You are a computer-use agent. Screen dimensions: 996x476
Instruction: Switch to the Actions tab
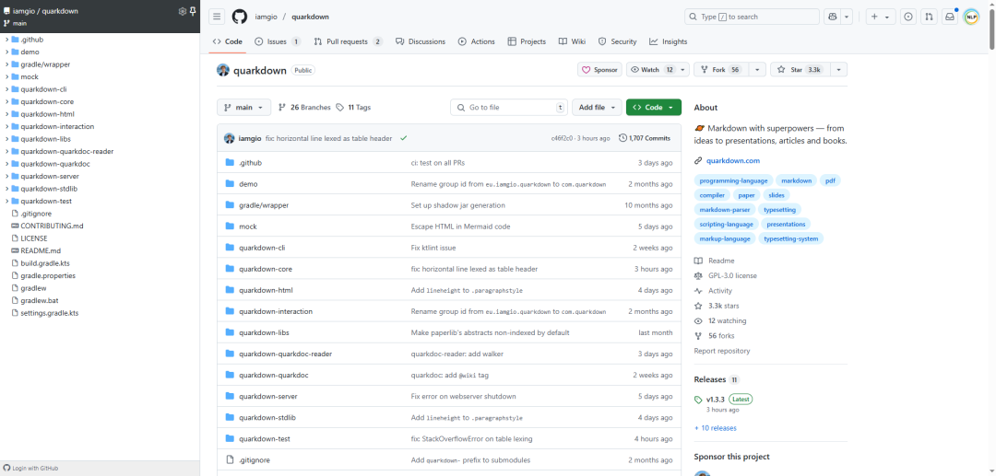(477, 41)
